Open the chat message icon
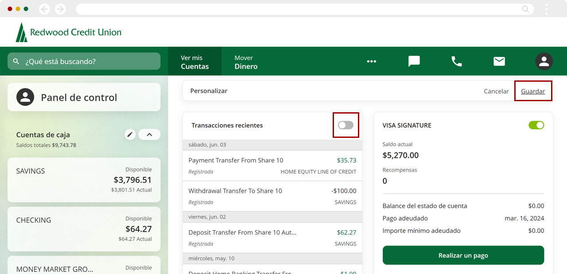Viewport: 567px width, 274px height. click(x=414, y=61)
